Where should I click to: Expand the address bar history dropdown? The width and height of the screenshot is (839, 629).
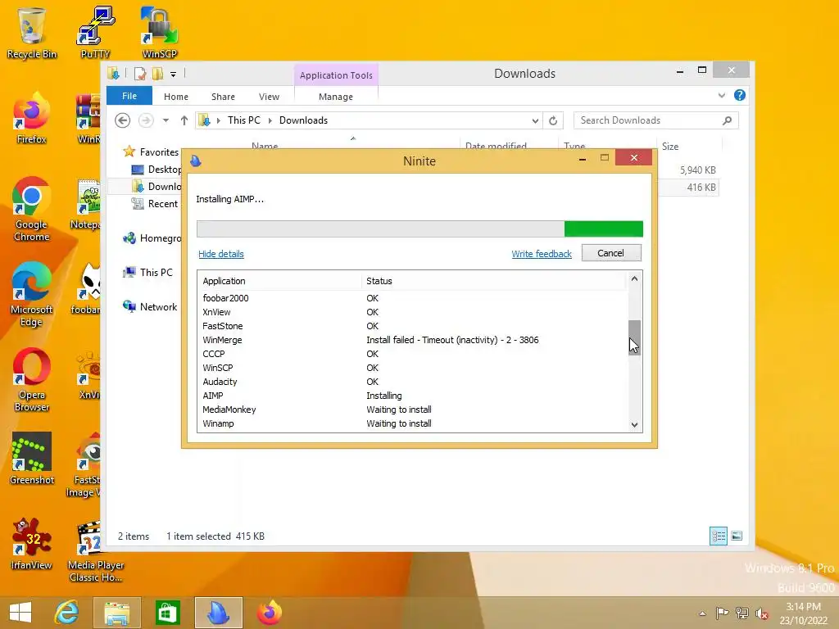(535, 121)
